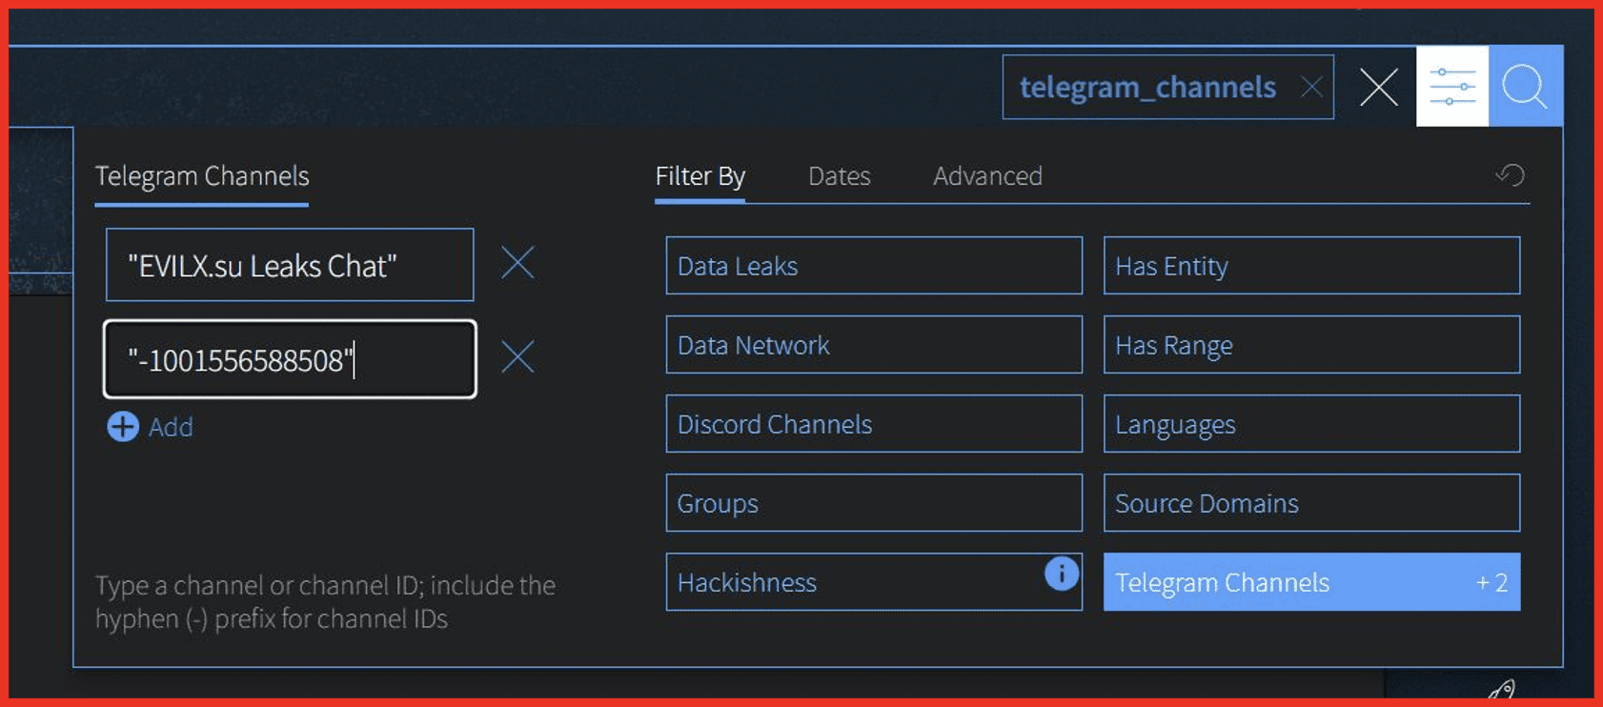Viewport: 1603px width, 707px height.
Task: Click the "-1001556588508" channel ID field
Action: [x=290, y=359]
